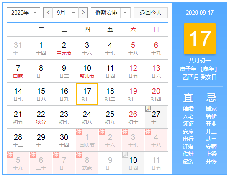Pick Saturday September 26 date
This screenshot has width=229, height=177.
coord(133,117)
